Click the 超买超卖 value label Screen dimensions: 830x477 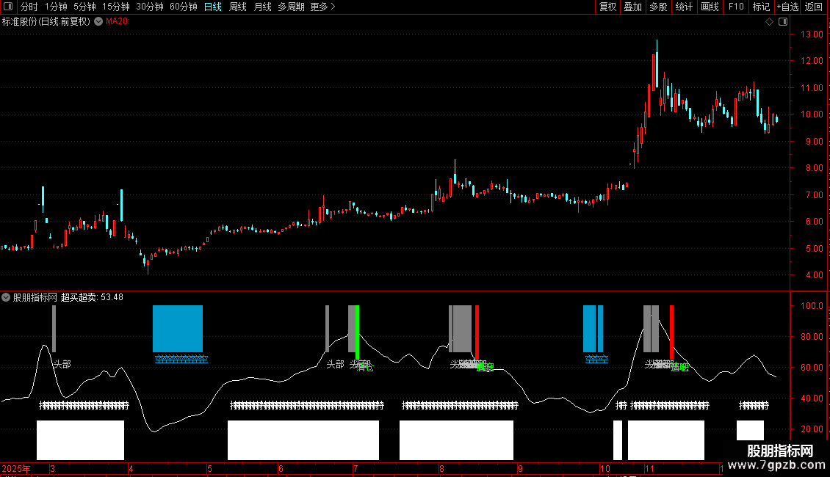coord(92,297)
